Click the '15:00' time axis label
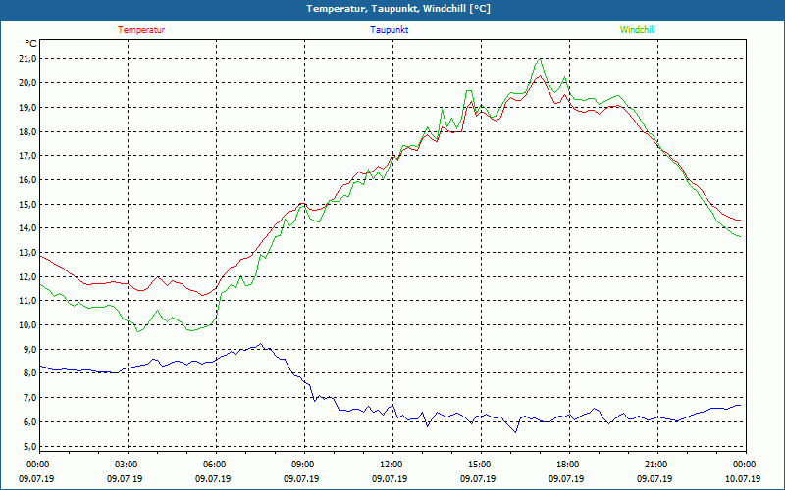The image size is (785, 490). [x=479, y=465]
